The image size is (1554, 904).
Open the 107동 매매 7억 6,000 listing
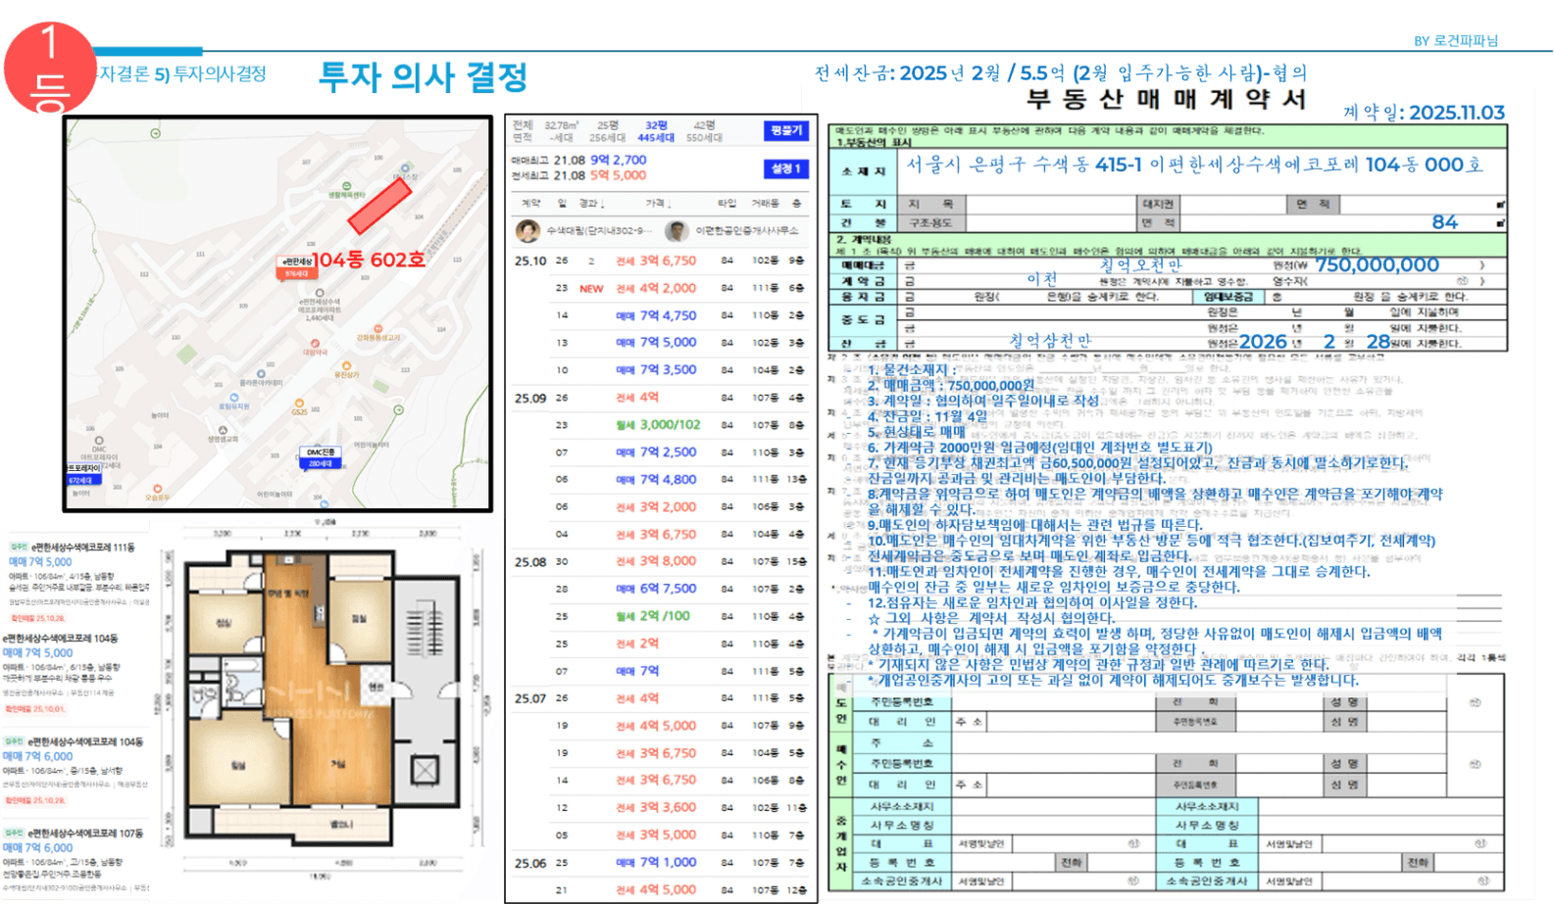pyautogui.click(x=76, y=860)
